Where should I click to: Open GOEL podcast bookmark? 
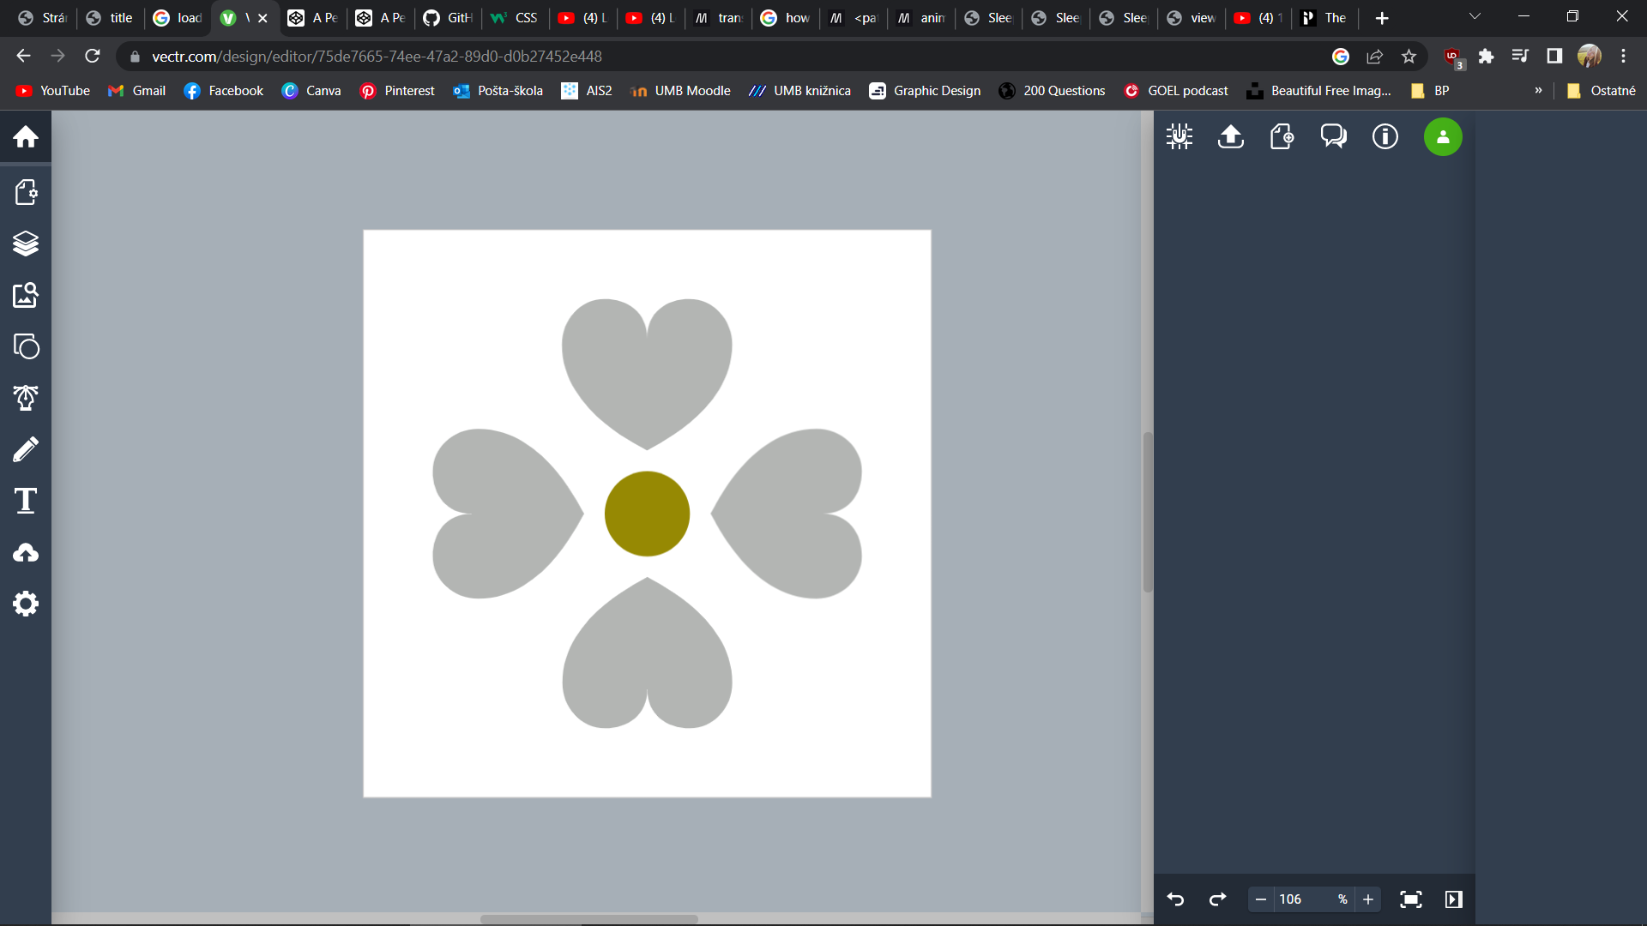click(1176, 91)
